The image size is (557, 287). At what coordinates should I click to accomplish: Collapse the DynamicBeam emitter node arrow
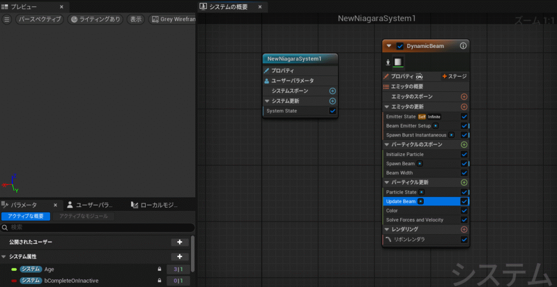(388, 46)
